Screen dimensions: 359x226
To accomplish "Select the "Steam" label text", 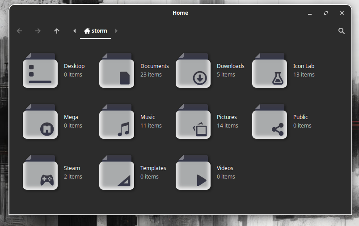I will 72,168.
